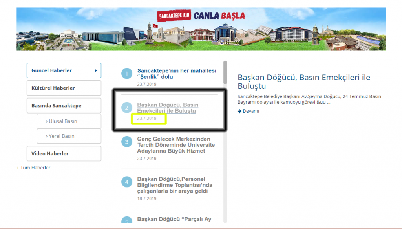Screen dimensions: 402x229
Task: Click the arrow on Güncel Haberler tab
Action: pyautogui.click(x=96, y=71)
